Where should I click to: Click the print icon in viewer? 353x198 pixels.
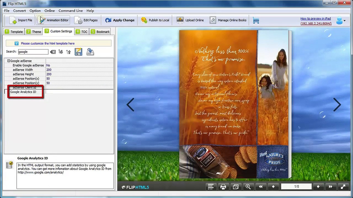click(223, 187)
